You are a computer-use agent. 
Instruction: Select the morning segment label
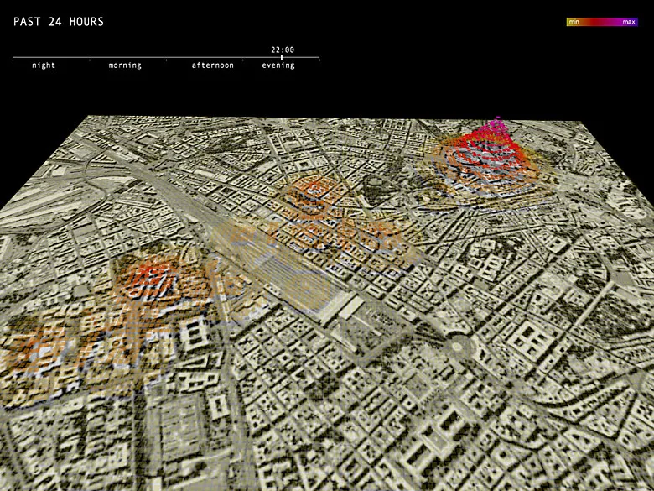(x=125, y=65)
